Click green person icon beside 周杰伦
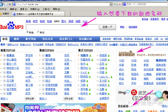168x112 pixels. 90,68
